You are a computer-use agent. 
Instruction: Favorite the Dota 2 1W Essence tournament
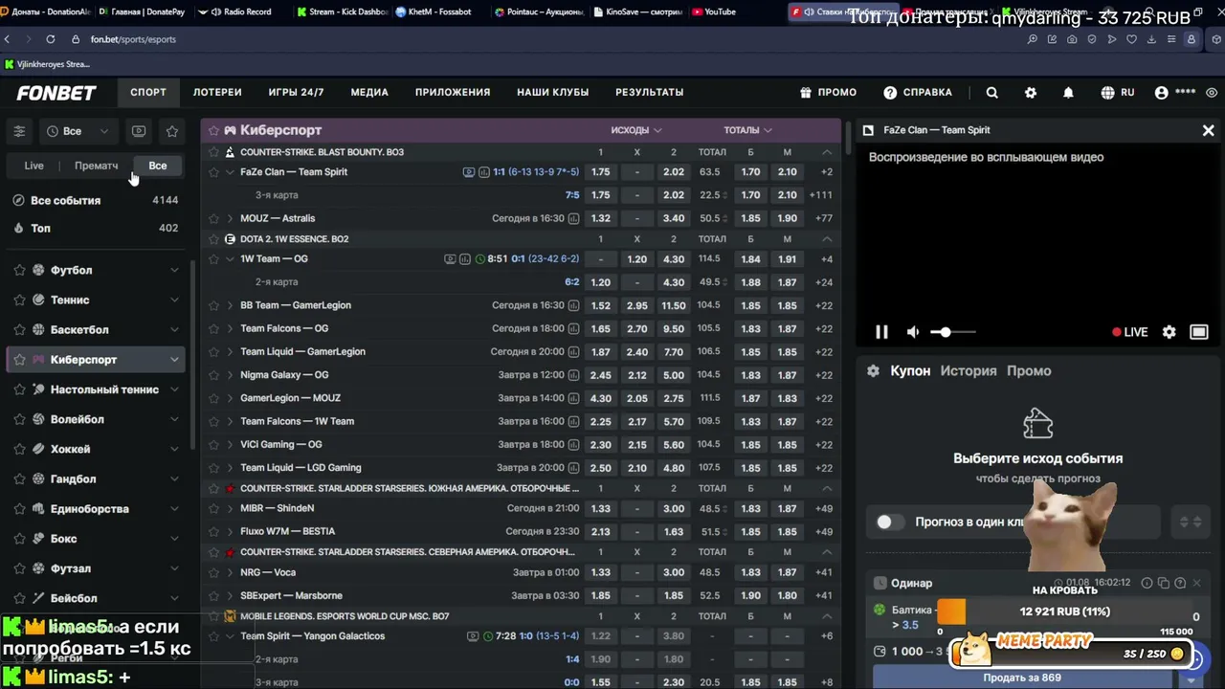pos(213,239)
